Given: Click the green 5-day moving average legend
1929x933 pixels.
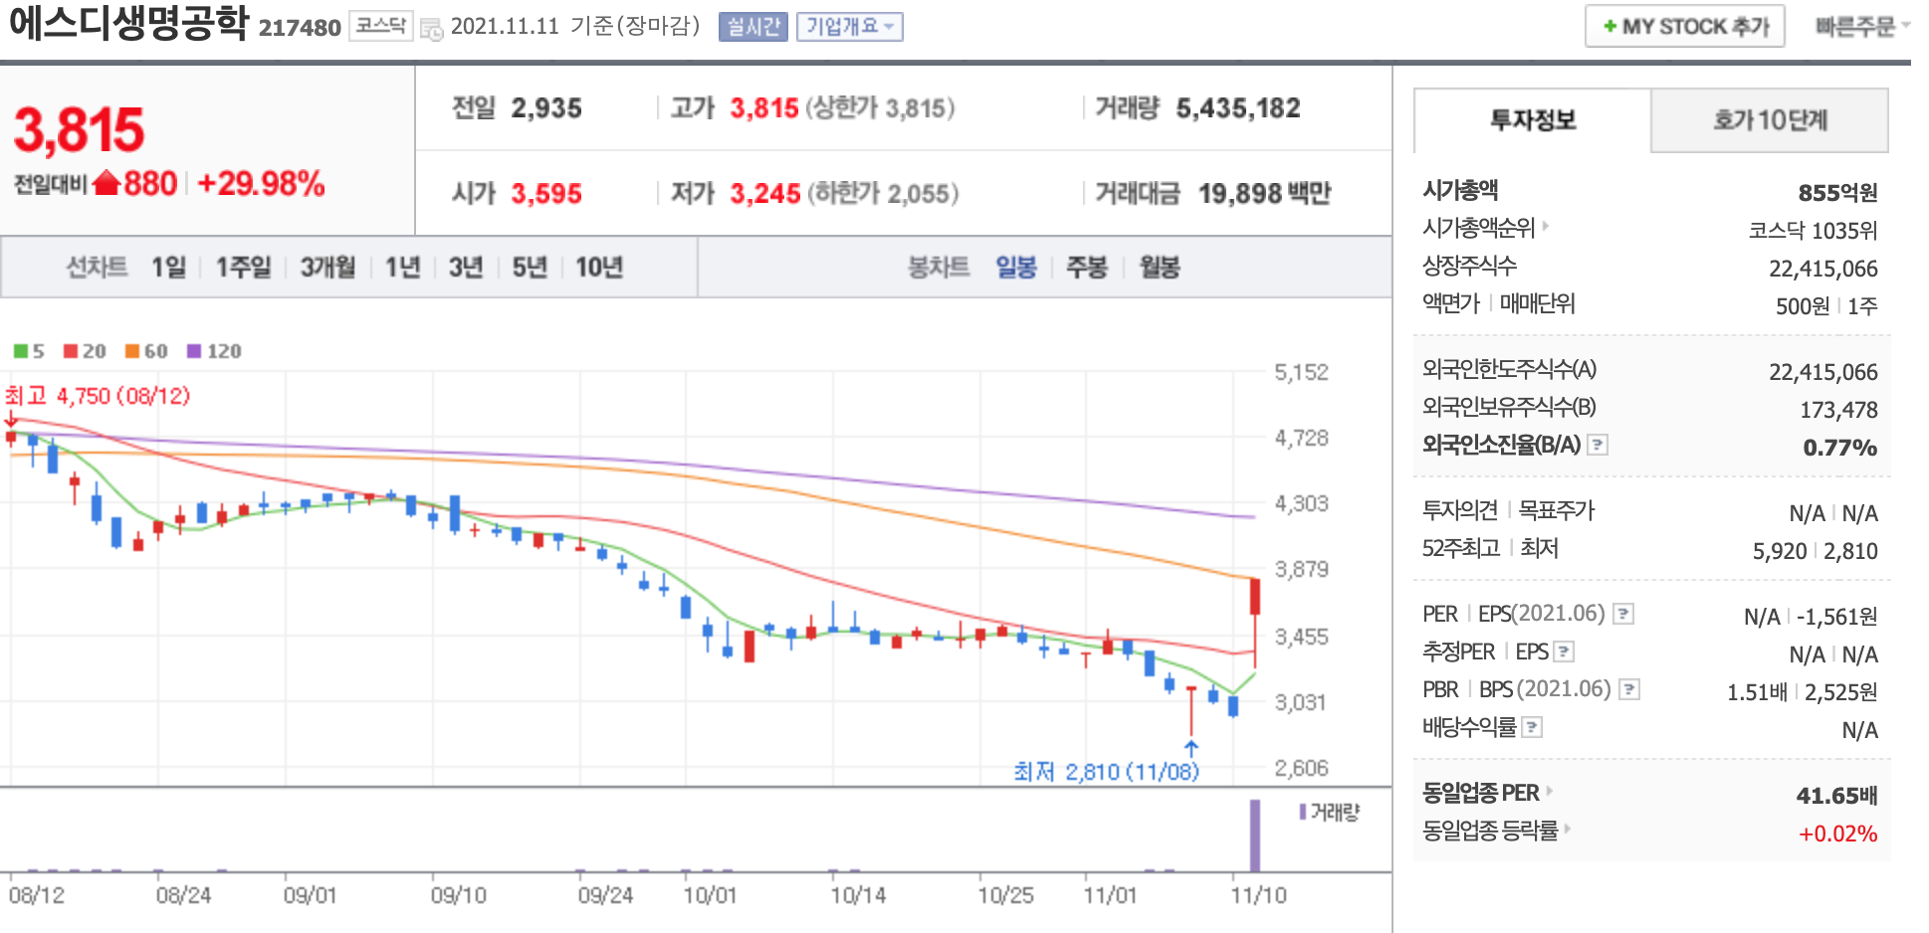Looking at the screenshot, I should click(x=29, y=351).
